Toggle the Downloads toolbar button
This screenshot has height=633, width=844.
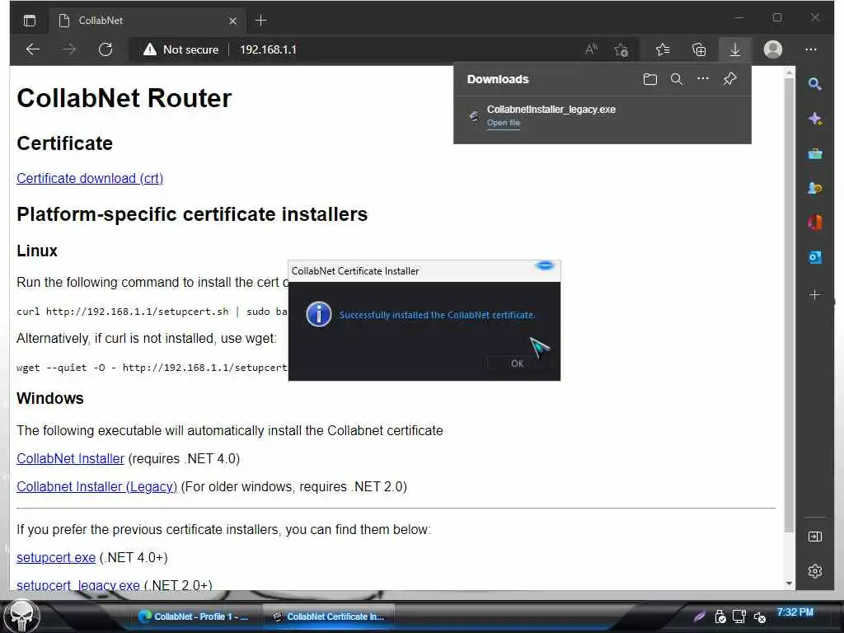click(x=734, y=49)
